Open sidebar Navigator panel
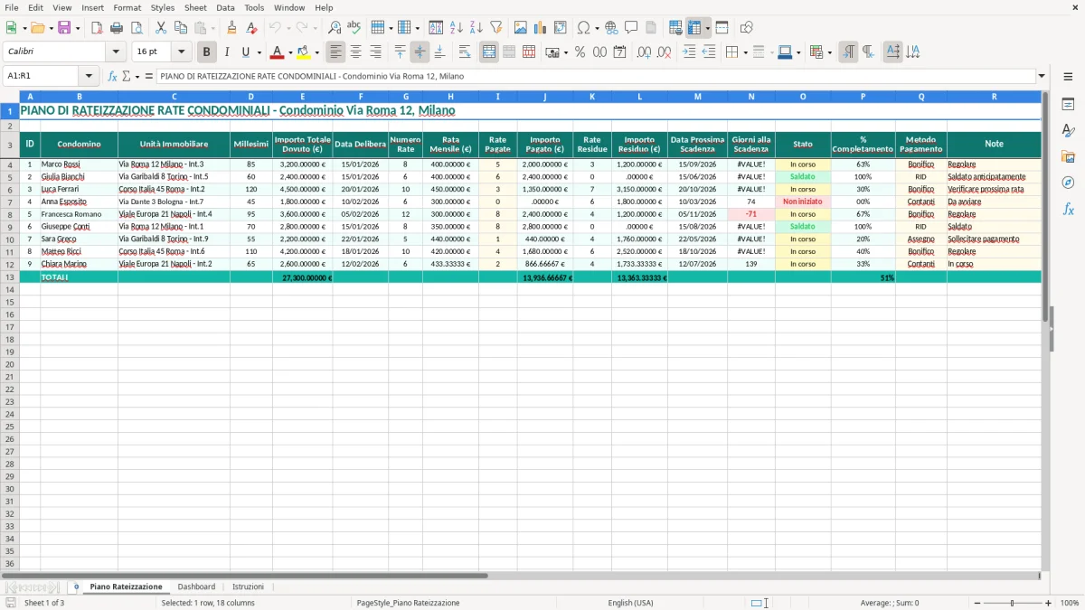 [1068, 183]
